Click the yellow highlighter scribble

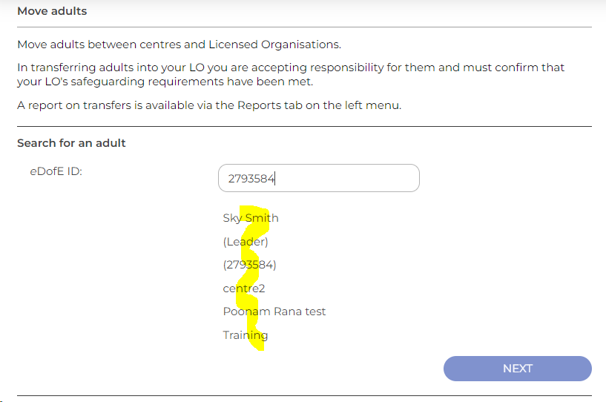tap(252, 278)
